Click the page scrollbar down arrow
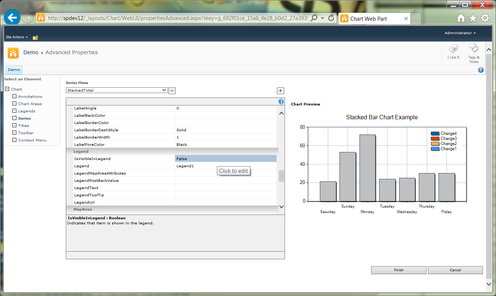Image resolution: width=496 pixels, height=296 pixels. click(489, 284)
